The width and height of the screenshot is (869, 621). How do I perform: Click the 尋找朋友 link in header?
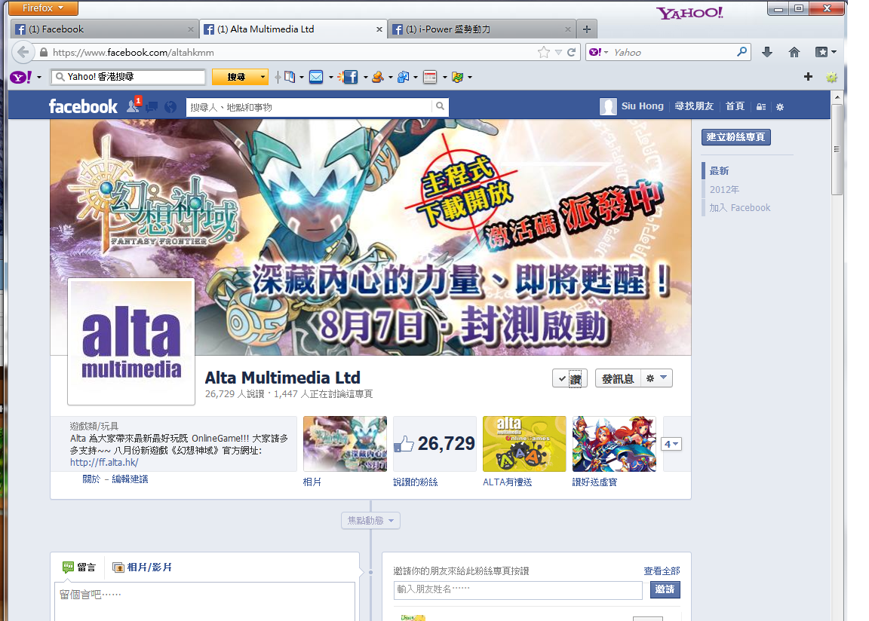[694, 106]
